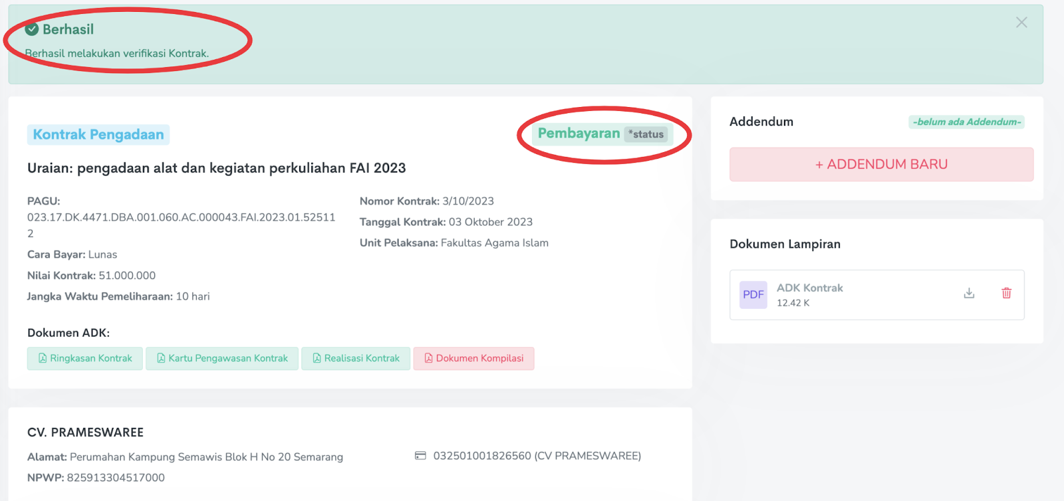Click the Kontrak Pengadaan badge
The height and width of the screenshot is (501, 1064).
pyautogui.click(x=98, y=134)
